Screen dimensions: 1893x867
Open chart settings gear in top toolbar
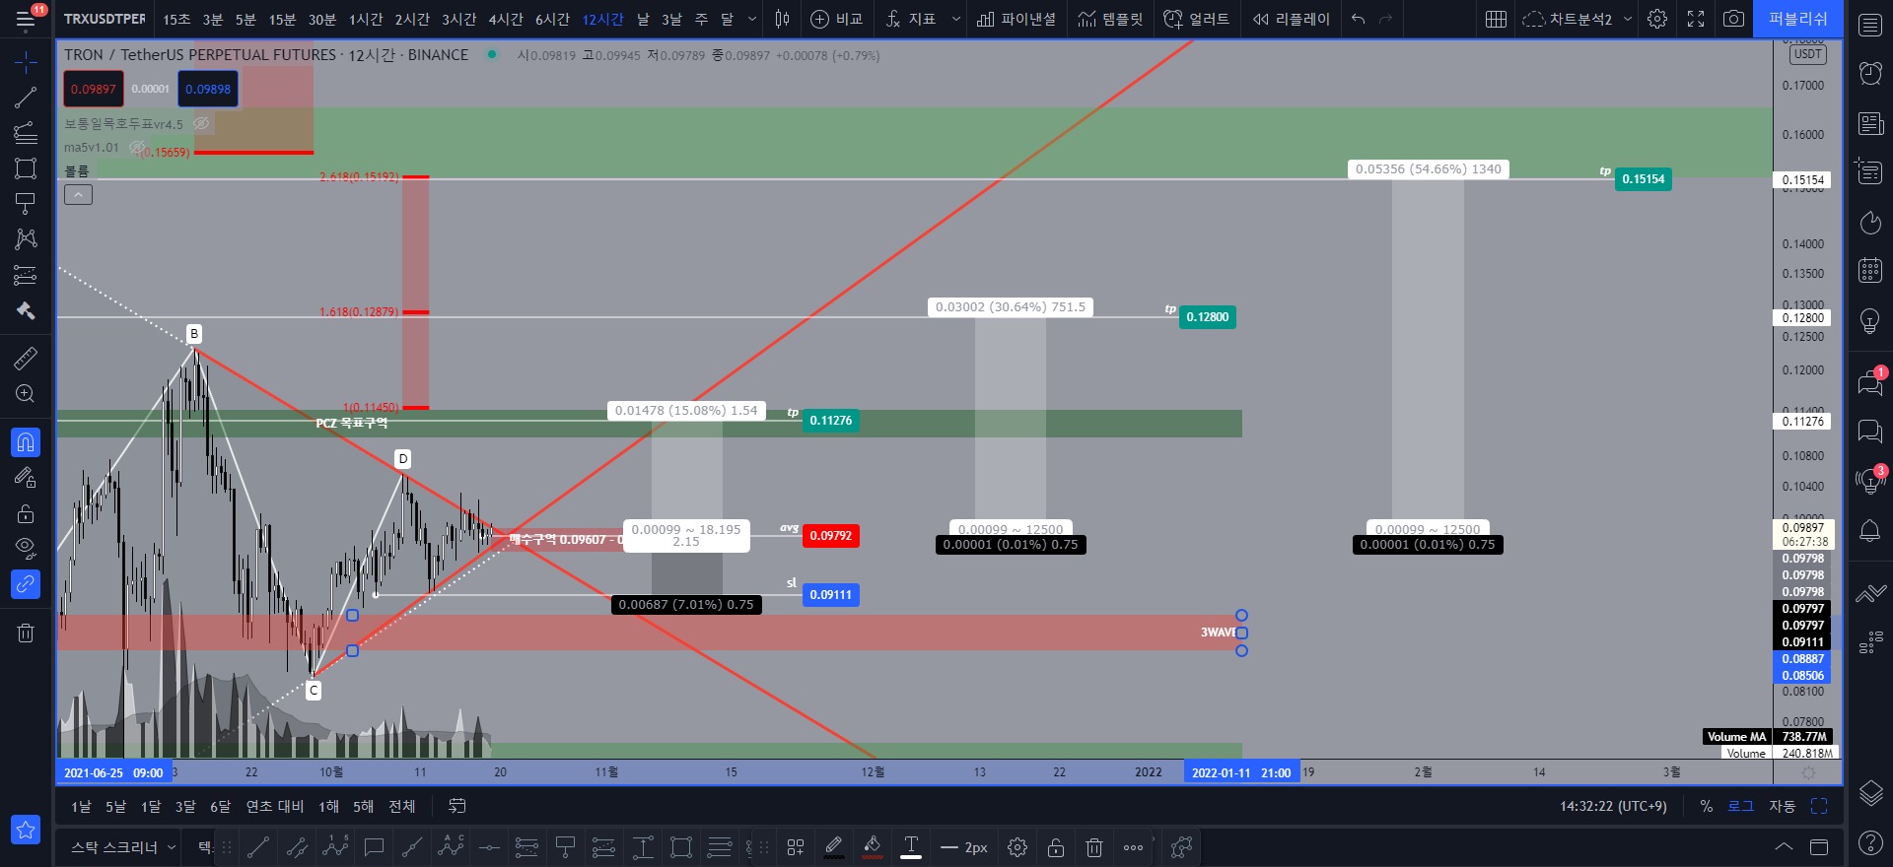1657,19
